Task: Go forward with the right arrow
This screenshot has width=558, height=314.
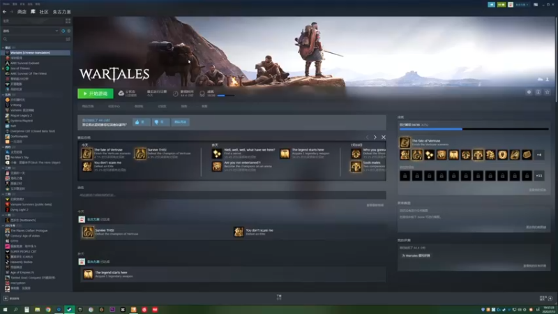Action: [11, 12]
